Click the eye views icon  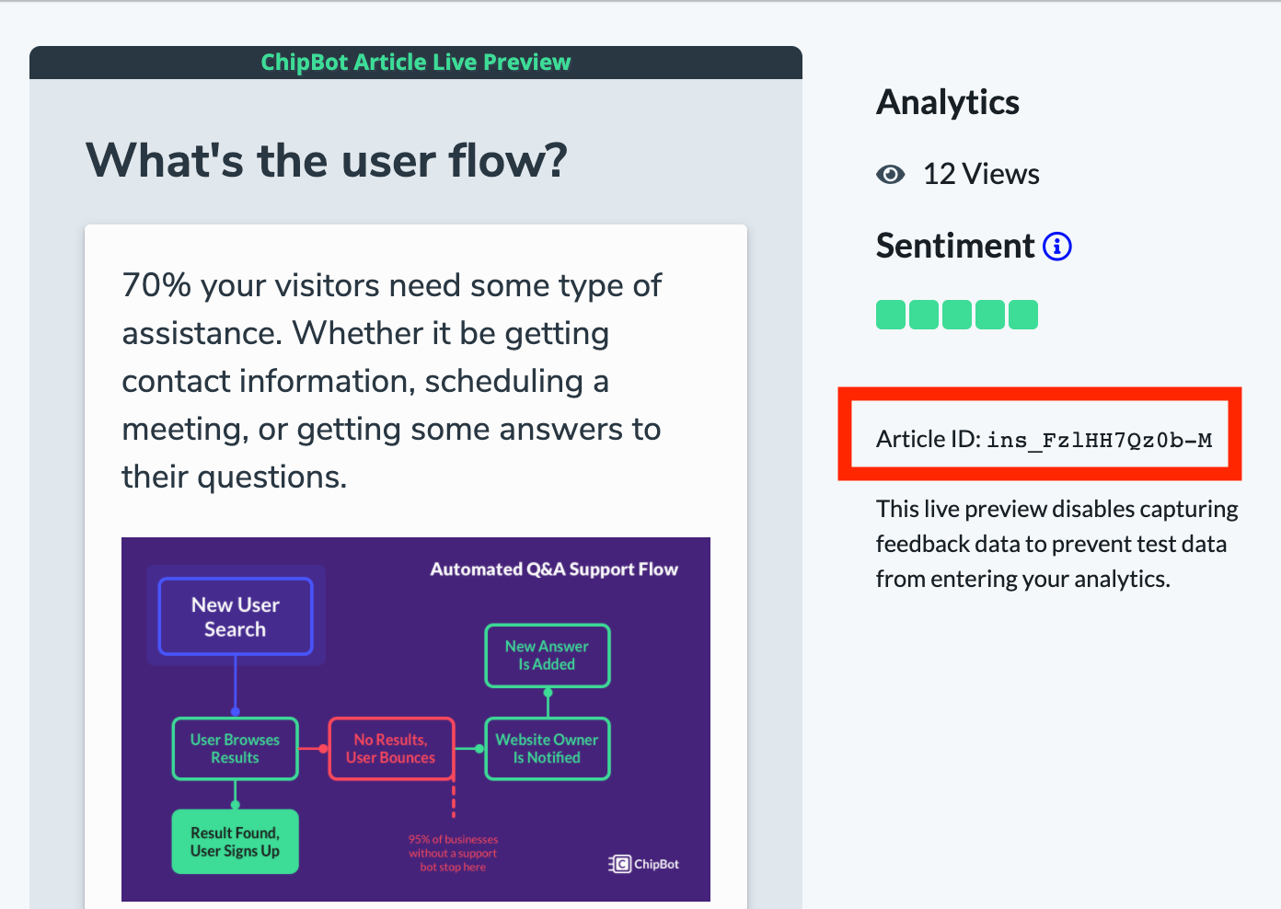click(x=891, y=175)
